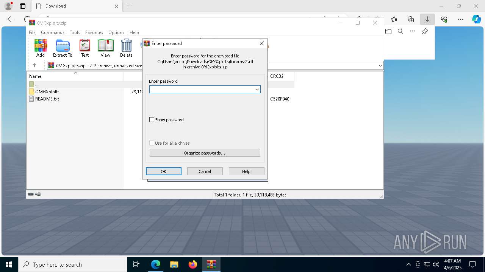Open the browser Favorites star icon

tap(394, 19)
